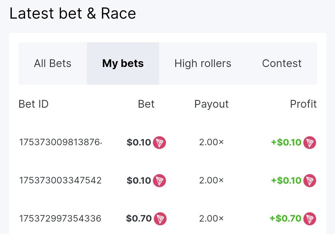Click TRON coin icon beside first +$0.10 profit
The width and height of the screenshot is (335, 234).
[x=310, y=143]
